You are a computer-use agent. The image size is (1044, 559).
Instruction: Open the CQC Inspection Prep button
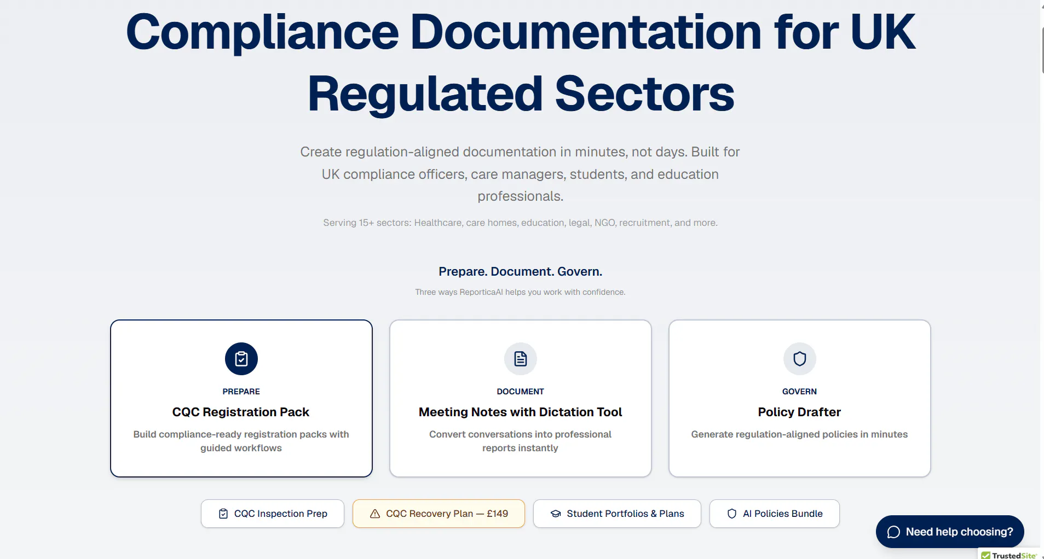pos(273,514)
